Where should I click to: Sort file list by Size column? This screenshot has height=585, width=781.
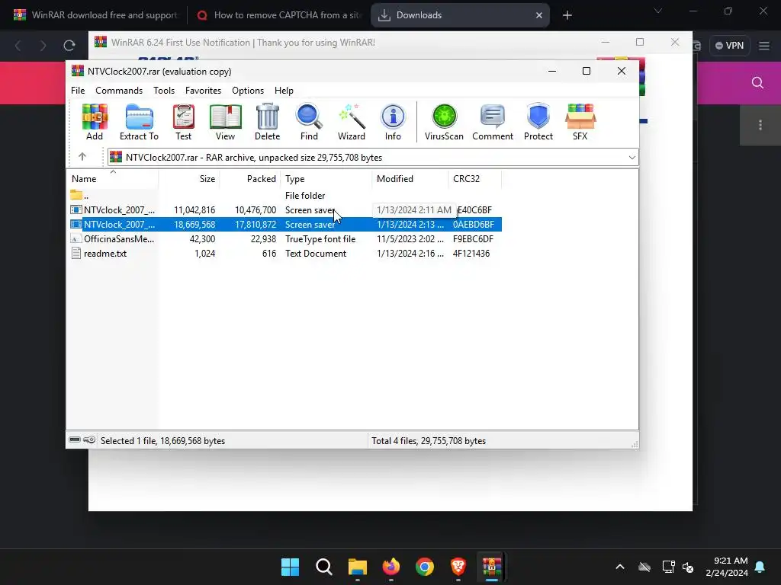pyautogui.click(x=189, y=178)
